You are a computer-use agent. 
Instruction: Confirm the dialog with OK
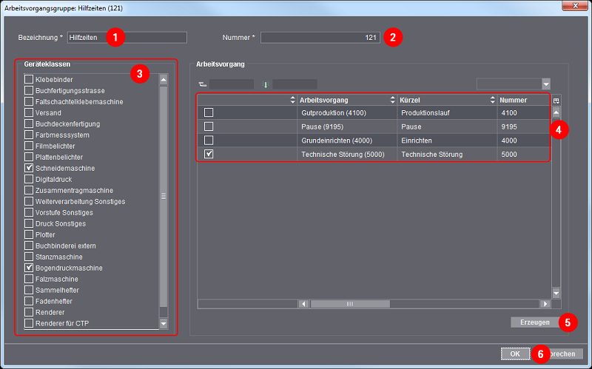point(515,353)
